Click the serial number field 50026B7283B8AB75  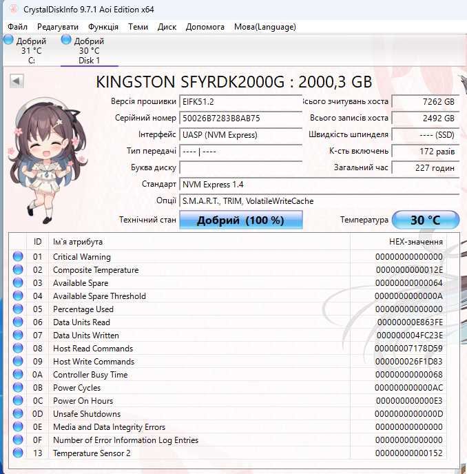241,118
